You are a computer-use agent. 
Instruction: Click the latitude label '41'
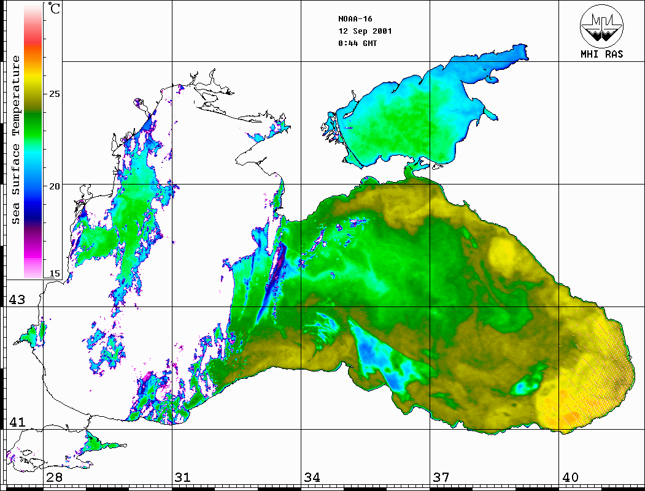(17, 422)
